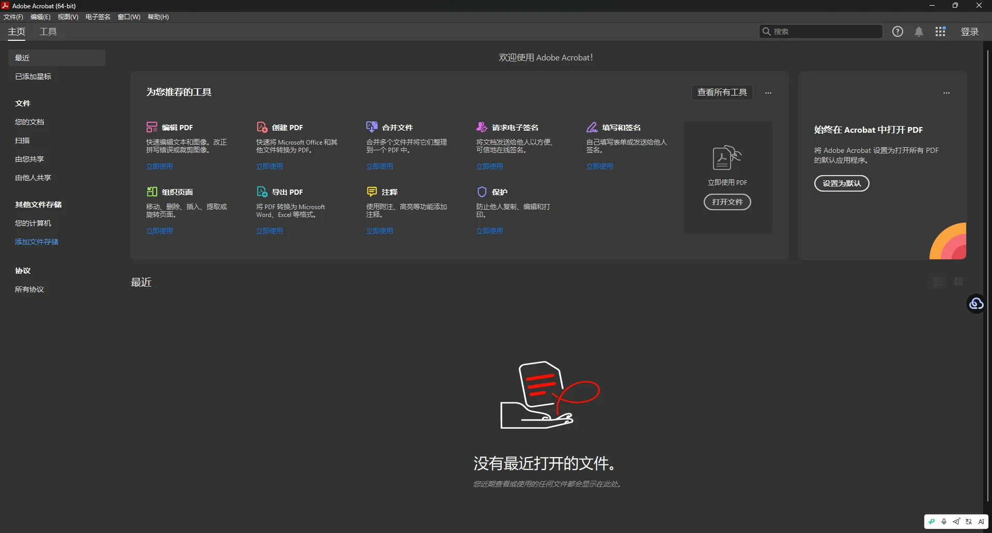Switch recent files to list view

point(938,281)
